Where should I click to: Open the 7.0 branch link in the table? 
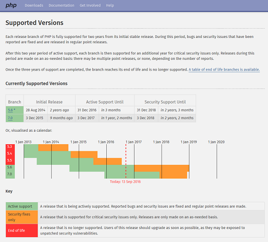(10, 118)
